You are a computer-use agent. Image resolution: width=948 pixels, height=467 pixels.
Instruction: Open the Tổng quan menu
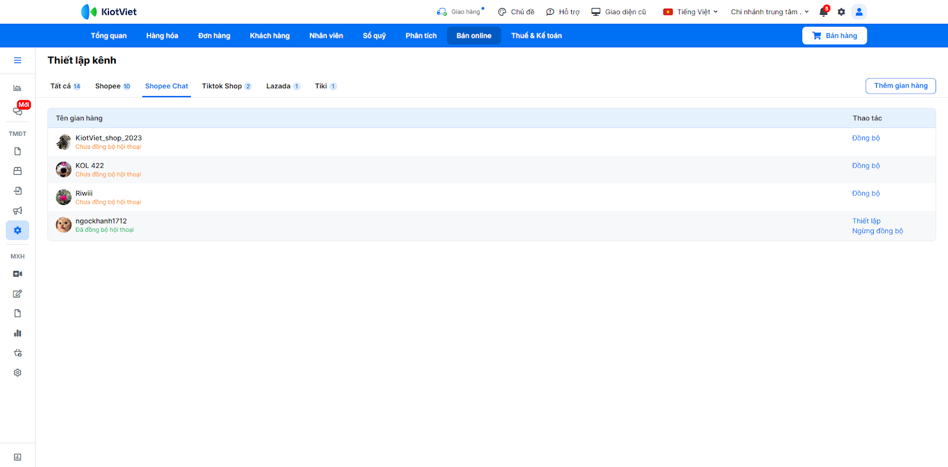tap(108, 36)
